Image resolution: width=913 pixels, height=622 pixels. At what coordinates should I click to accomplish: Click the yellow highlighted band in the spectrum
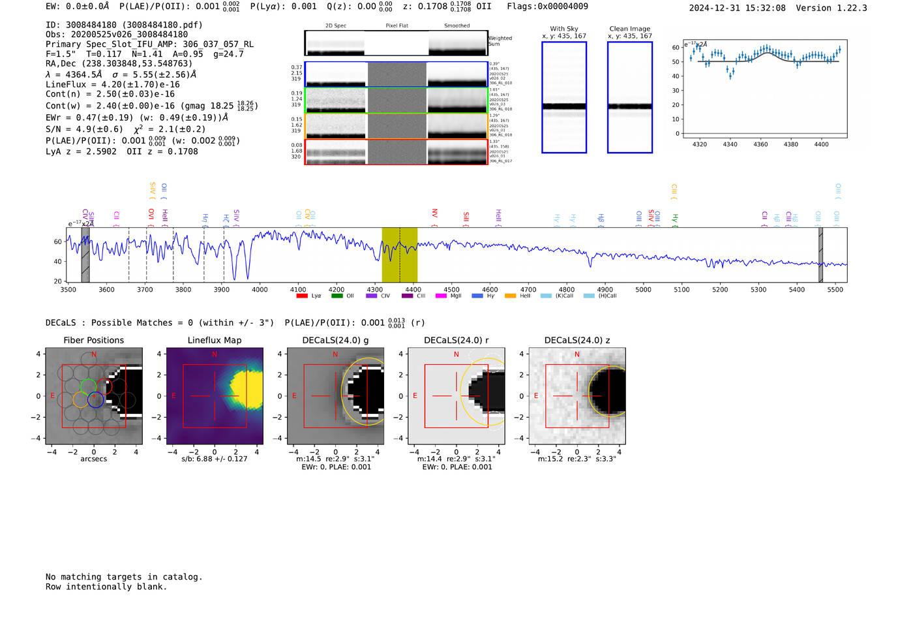tap(400, 255)
